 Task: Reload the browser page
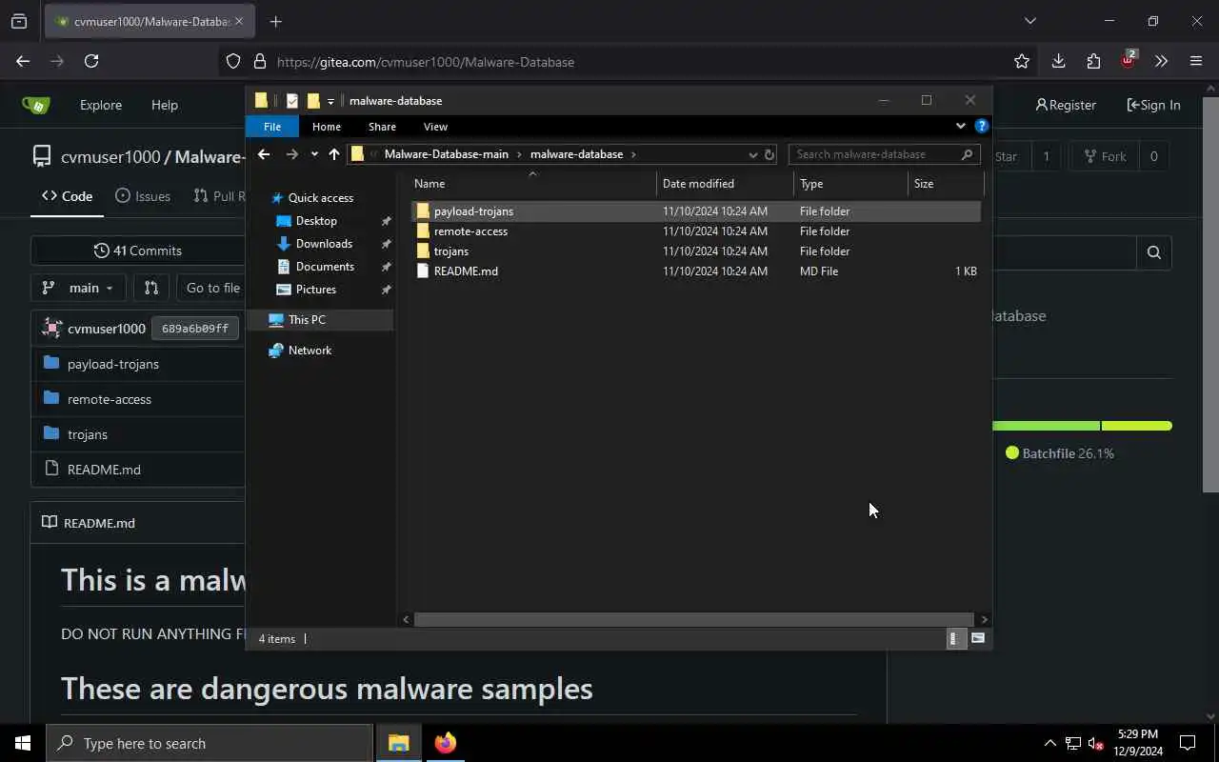pyautogui.click(x=91, y=61)
